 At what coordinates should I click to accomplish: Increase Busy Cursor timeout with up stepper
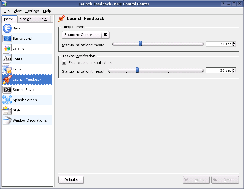(x=233, y=43)
